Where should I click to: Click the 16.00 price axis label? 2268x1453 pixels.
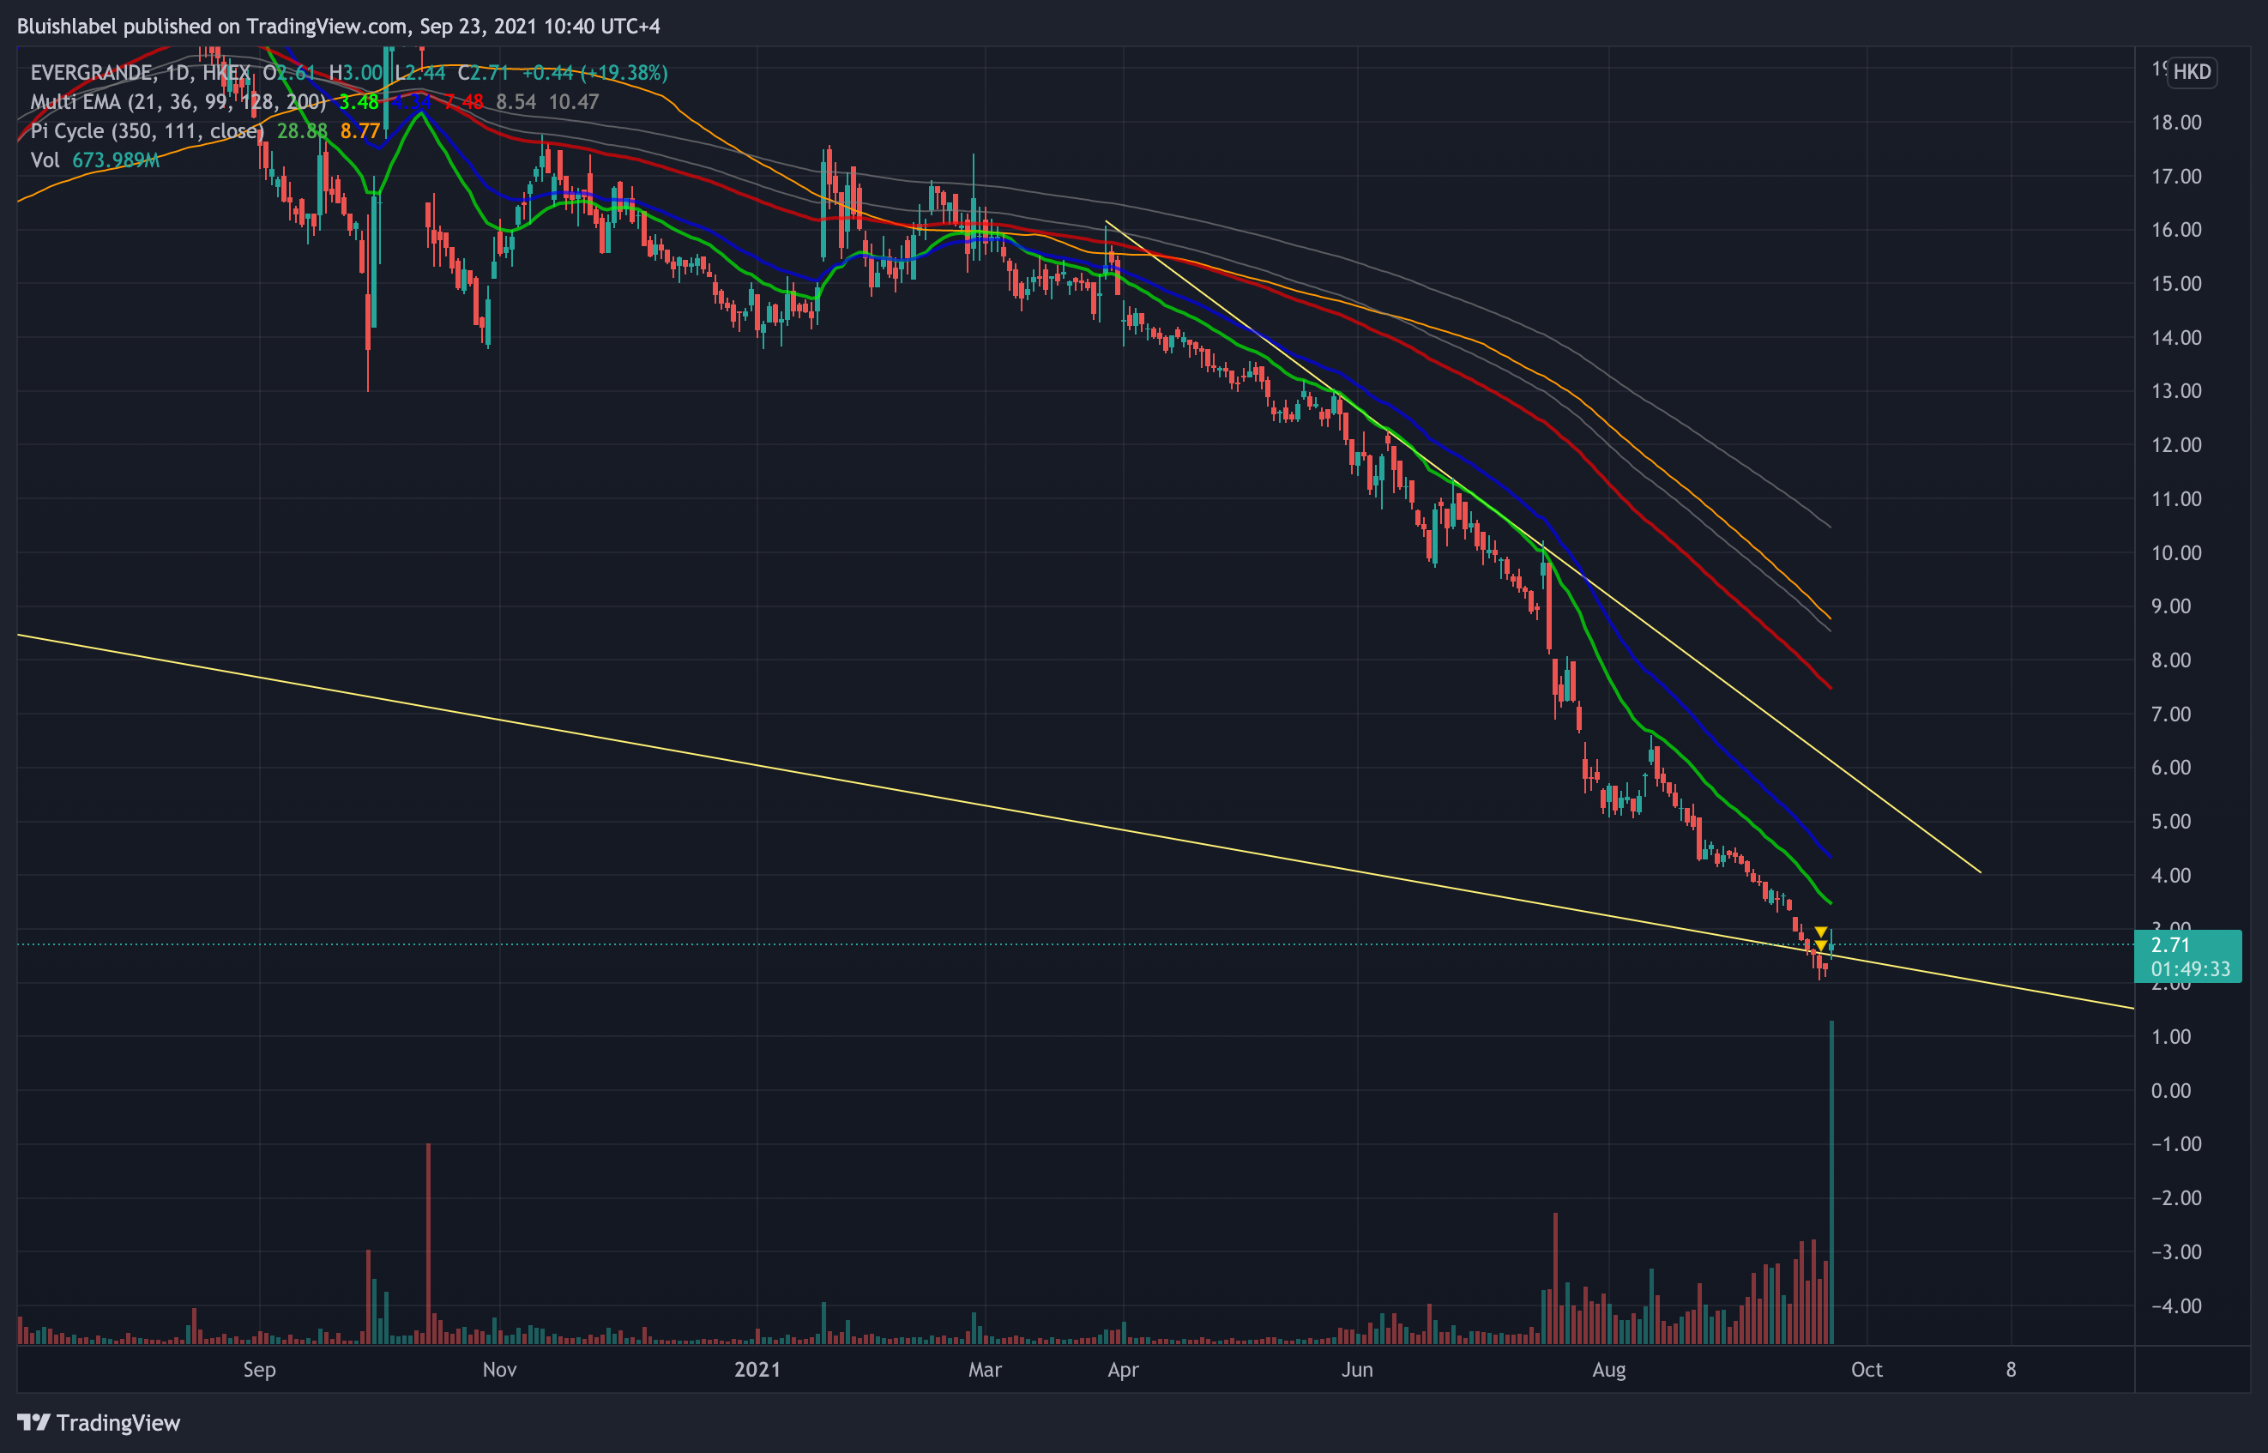coord(2175,230)
